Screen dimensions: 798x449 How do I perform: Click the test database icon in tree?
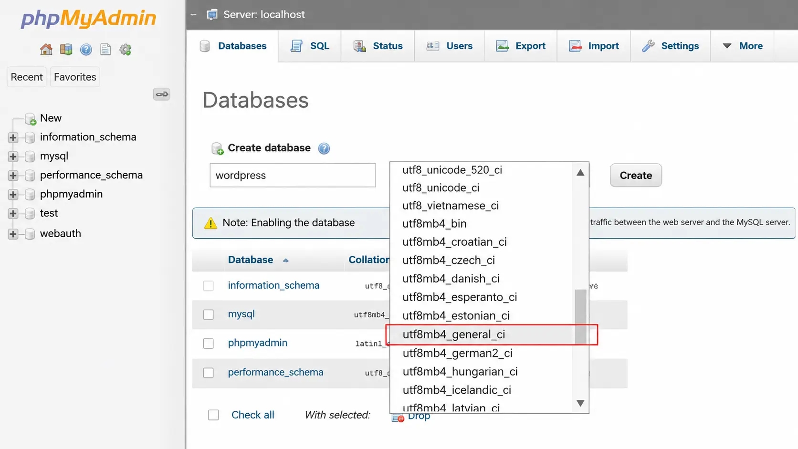click(x=30, y=213)
